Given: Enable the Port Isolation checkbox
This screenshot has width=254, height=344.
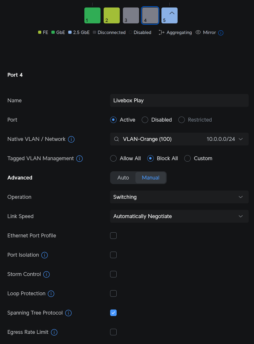Looking at the screenshot, I should click(x=113, y=255).
